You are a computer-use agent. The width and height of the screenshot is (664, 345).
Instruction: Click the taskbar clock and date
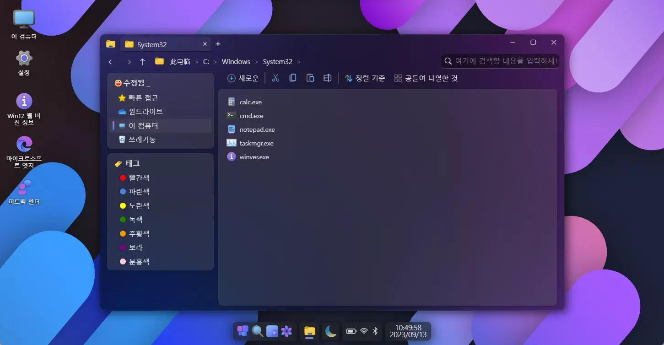tap(408, 331)
